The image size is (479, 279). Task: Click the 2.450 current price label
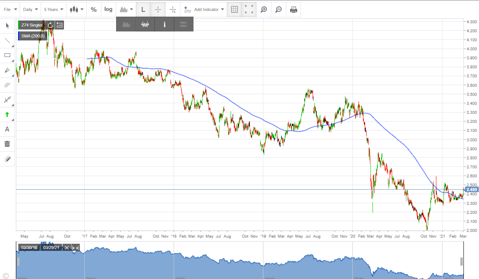471,190
